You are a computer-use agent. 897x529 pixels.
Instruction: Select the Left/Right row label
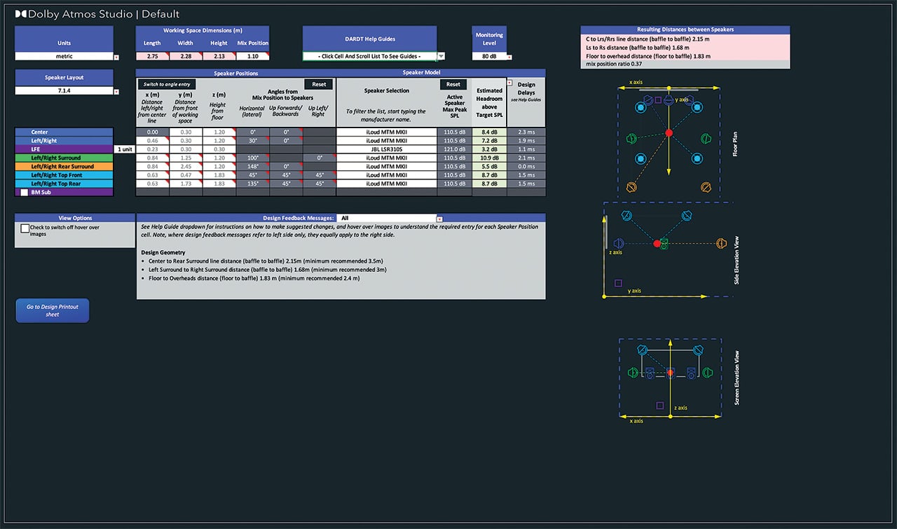coord(64,141)
